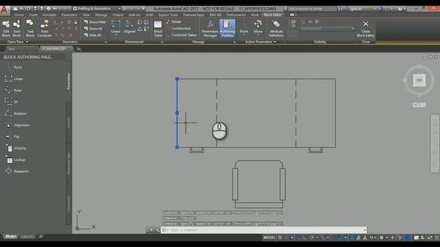Click TOP face of ViewCube
Screen dimensions: 440x247
(419, 80)
